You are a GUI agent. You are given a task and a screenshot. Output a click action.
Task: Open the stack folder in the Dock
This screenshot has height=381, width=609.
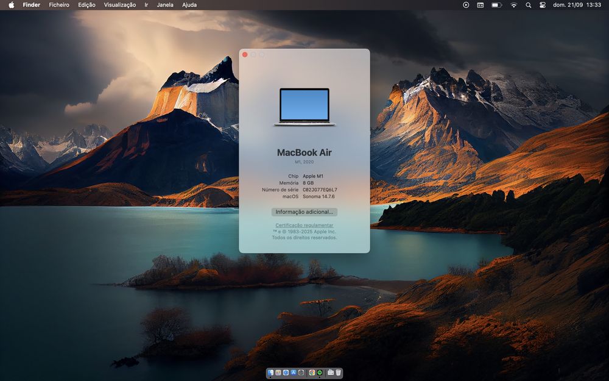pyautogui.click(x=331, y=372)
